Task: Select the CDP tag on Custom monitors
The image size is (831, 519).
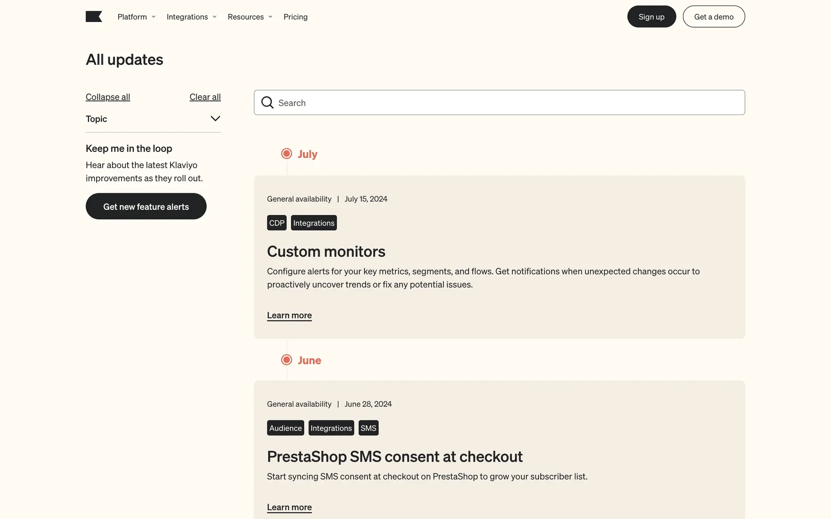Action: tap(277, 223)
